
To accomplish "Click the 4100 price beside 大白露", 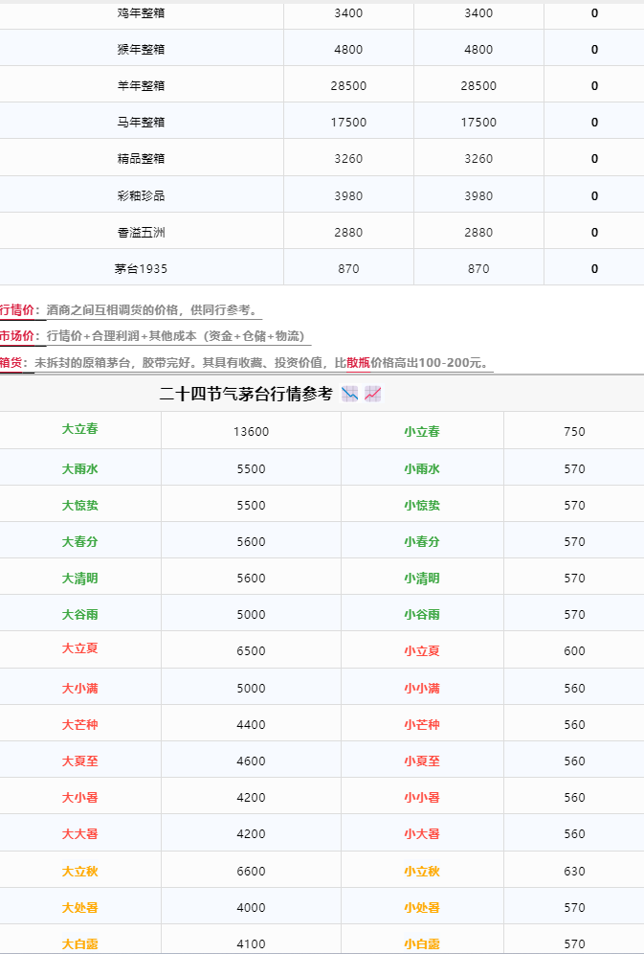I will [x=251, y=944].
